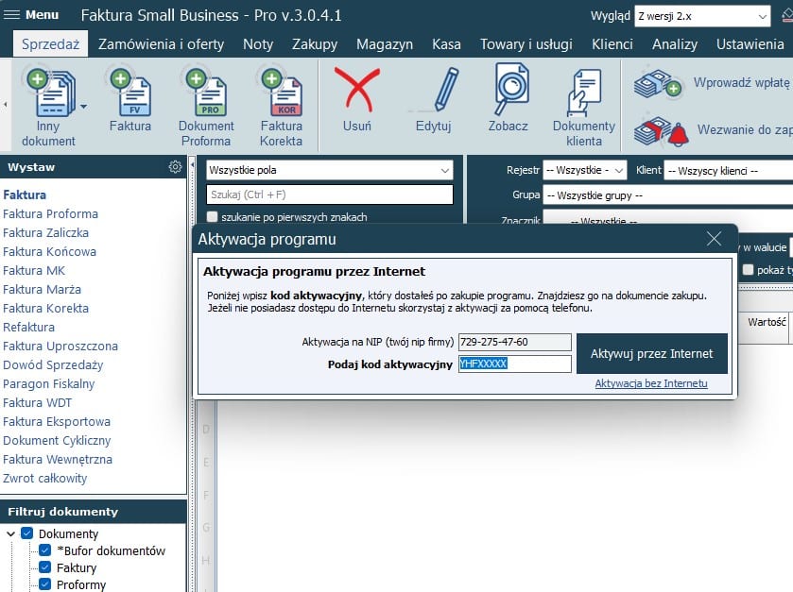The height and width of the screenshot is (592, 793).
Task: Toggle szukanie po pierwszych znakach checkbox
Action: [213, 217]
